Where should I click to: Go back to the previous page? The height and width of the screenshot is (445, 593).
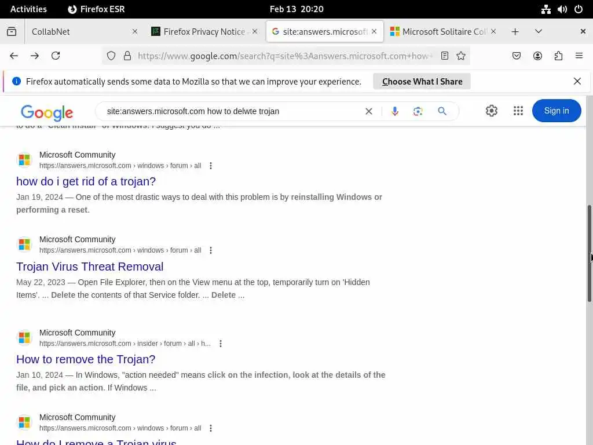point(14,56)
